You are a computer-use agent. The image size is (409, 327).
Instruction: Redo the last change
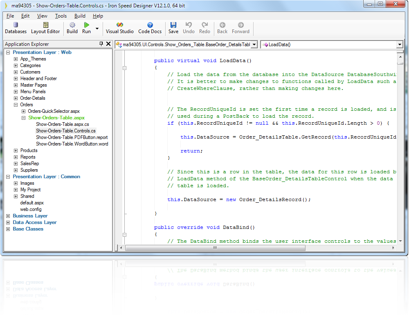[204, 29]
